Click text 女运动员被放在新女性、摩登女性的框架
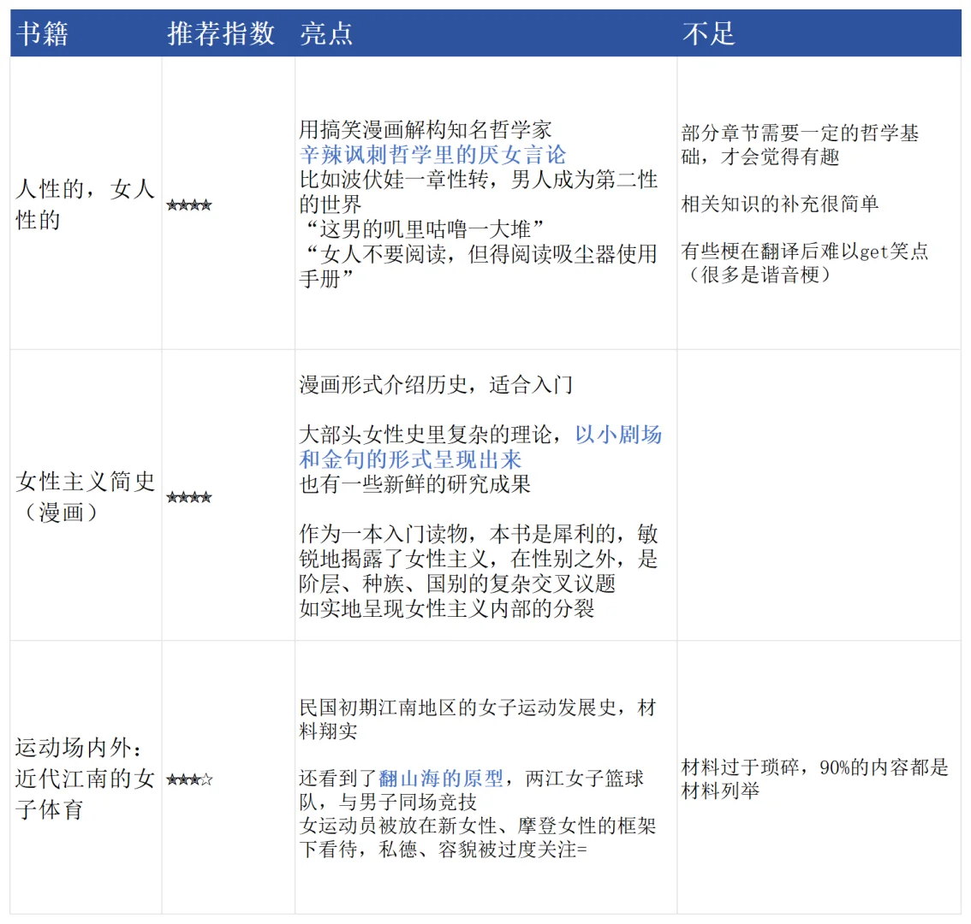 coord(478,826)
